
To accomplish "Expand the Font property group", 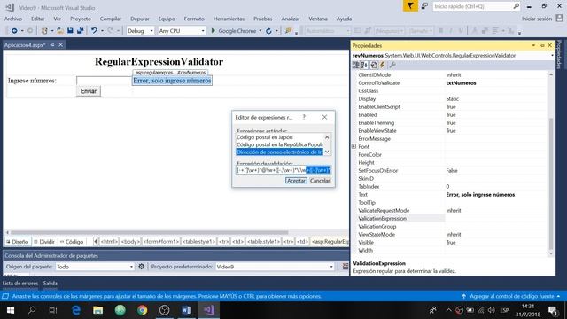I will pyautogui.click(x=354, y=146).
